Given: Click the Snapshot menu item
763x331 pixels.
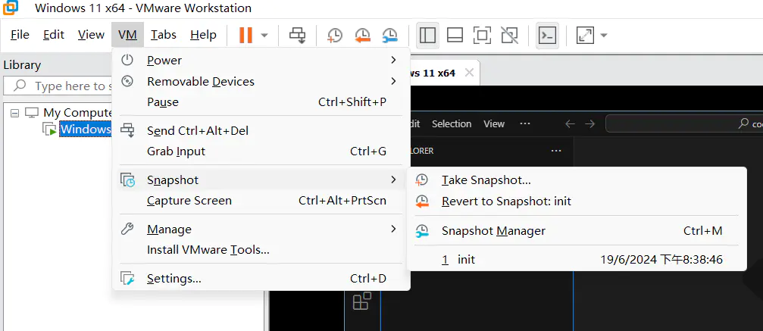Looking at the screenshot, I should (261, 180).
